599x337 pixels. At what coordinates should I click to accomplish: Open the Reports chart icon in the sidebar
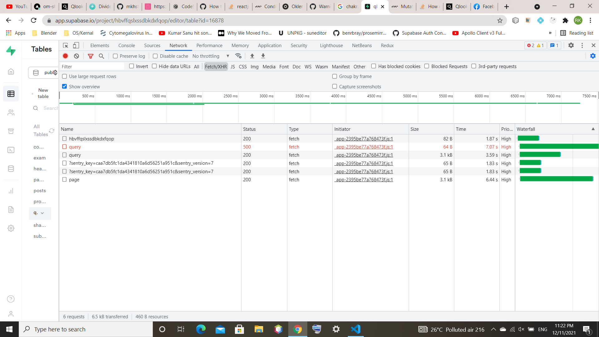click(11, 191)
